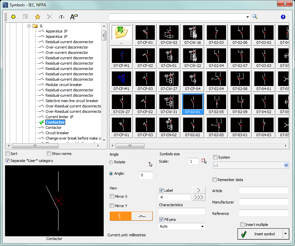The image size is (295, 246).
Task: Click the yellow plus add symbol icon
Action: point(13,17)
